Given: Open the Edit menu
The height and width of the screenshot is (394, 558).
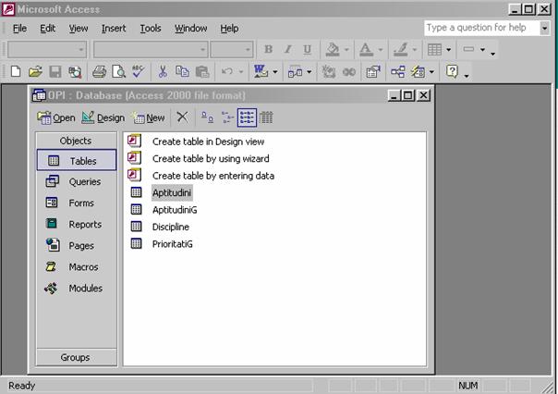Looking at the screenshot, I should point(47,28).
